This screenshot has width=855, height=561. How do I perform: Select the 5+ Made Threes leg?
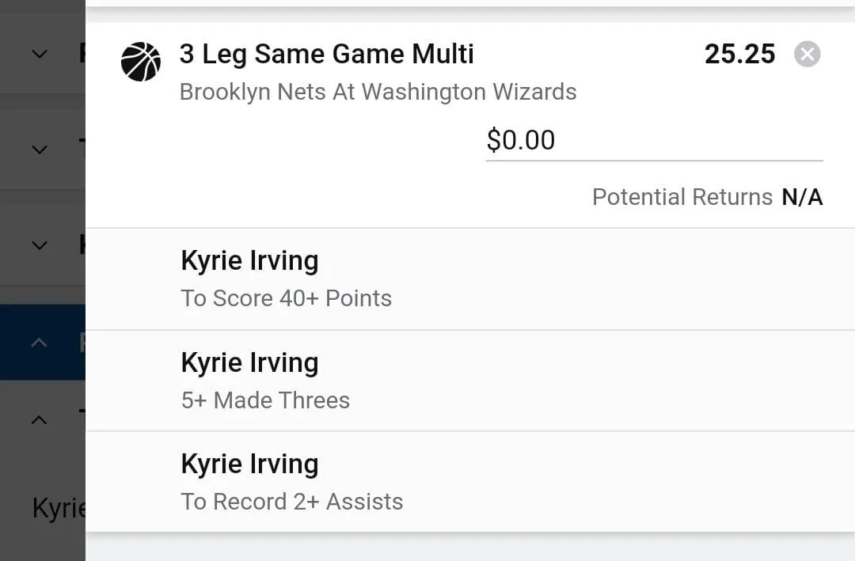coord(265,400)
